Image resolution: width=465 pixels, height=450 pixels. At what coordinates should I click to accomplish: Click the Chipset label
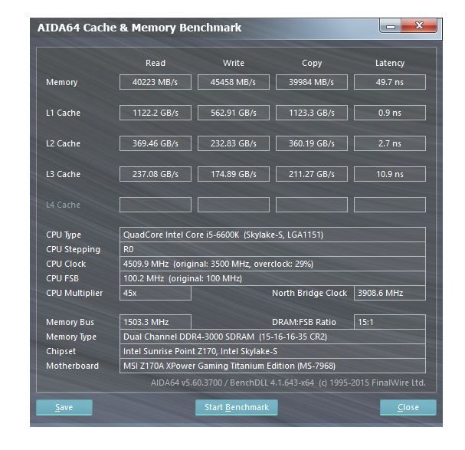coord(61,351)
